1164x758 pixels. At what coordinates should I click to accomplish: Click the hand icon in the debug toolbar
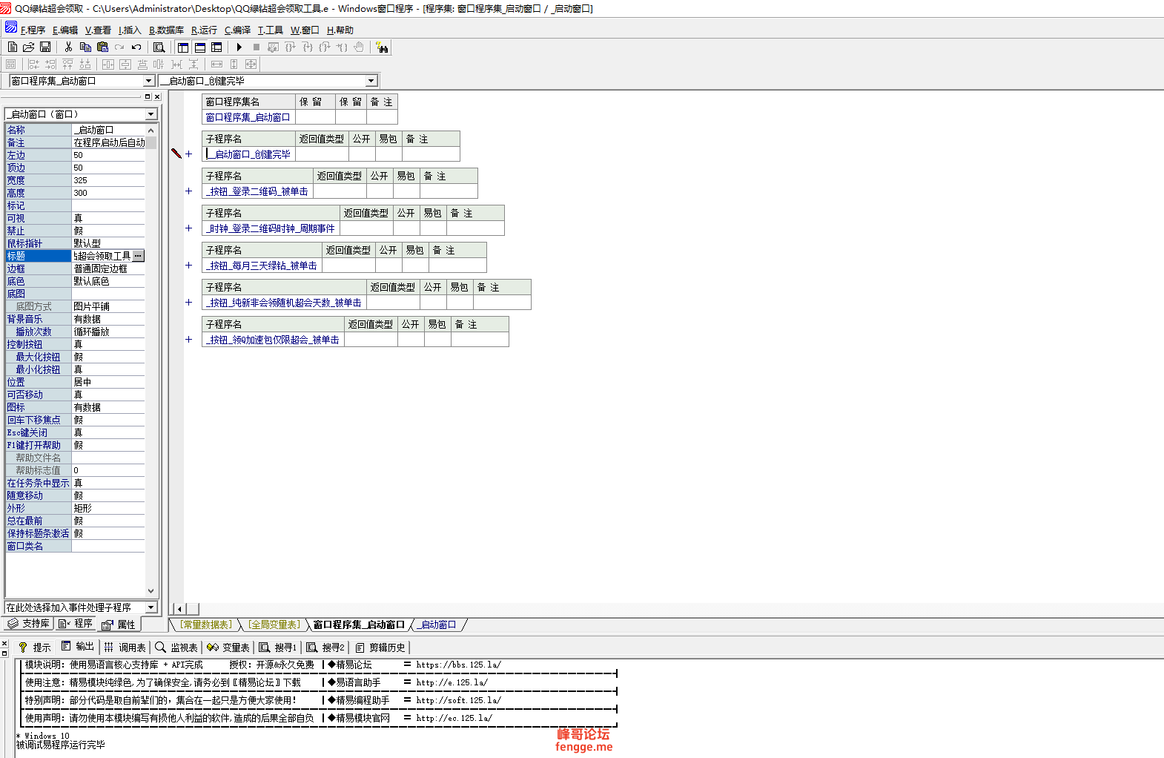359,47
